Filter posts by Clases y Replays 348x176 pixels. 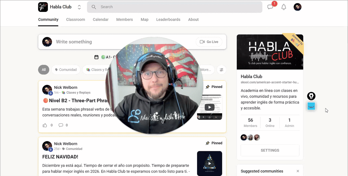click(x=97, y=70)
